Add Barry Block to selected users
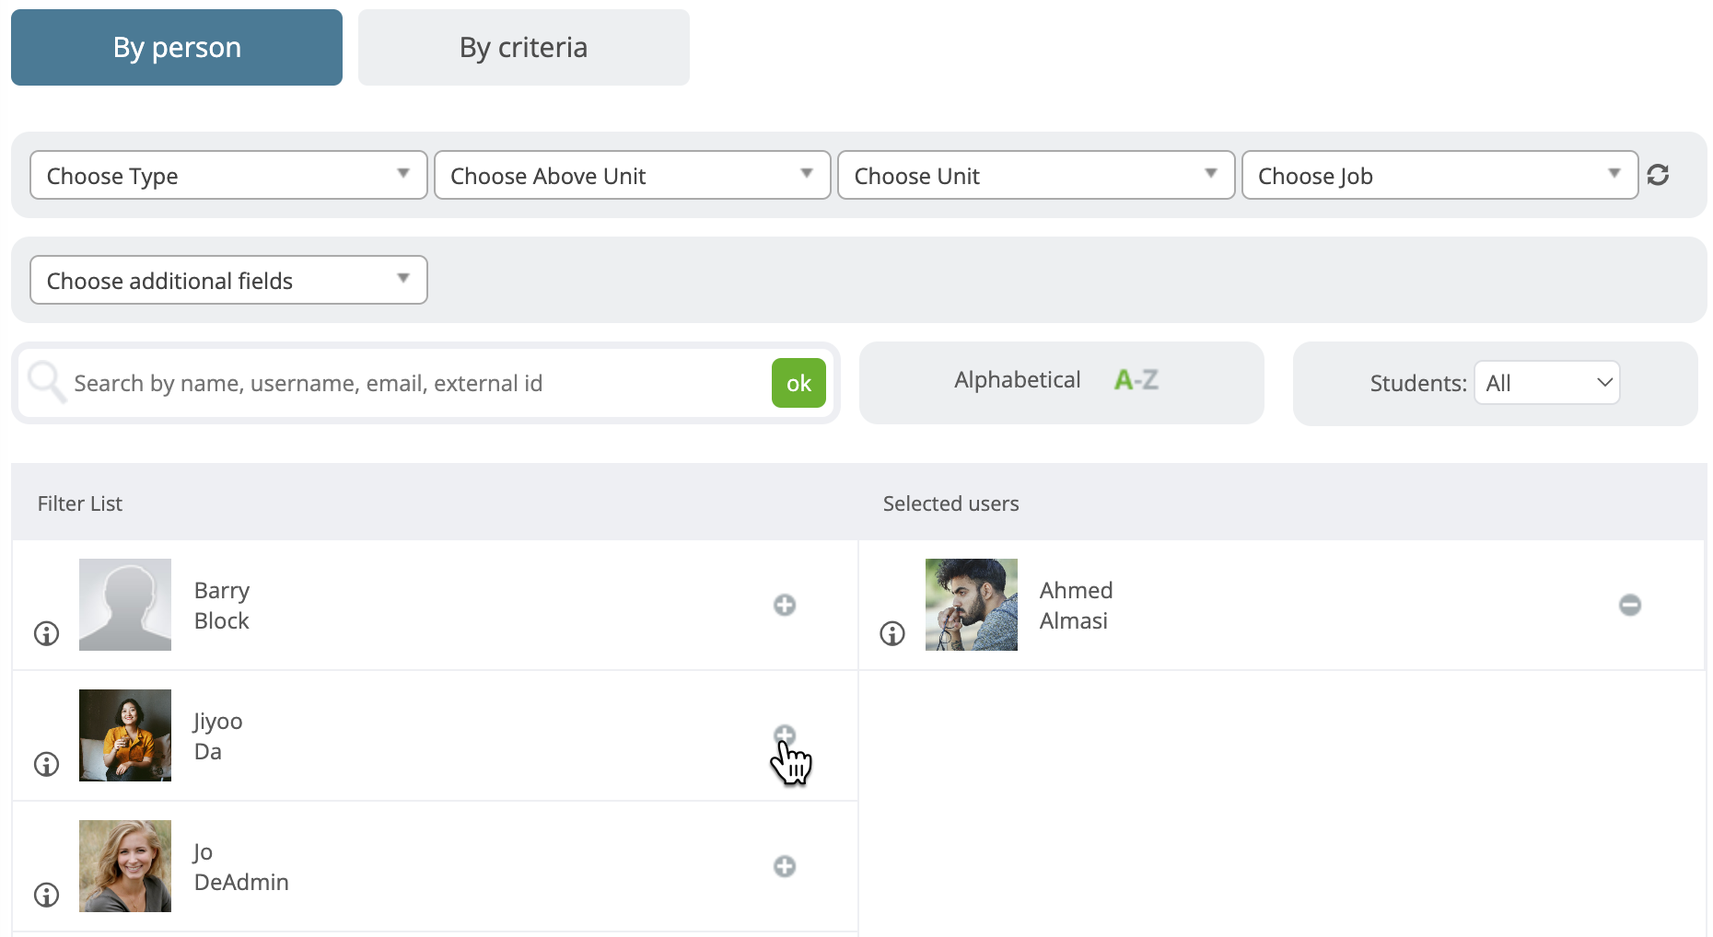1713x937 pixels. (x=785, y=605)
